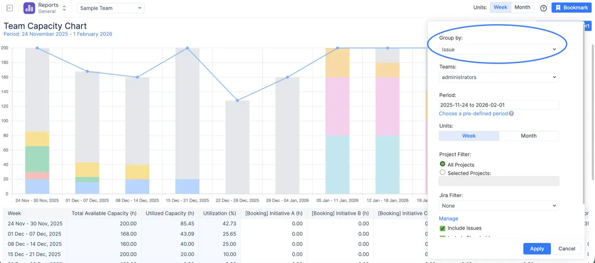595x263 pixels.
Task: Click the Apply button
Action: pyautogui.click(x=537, y=249)
